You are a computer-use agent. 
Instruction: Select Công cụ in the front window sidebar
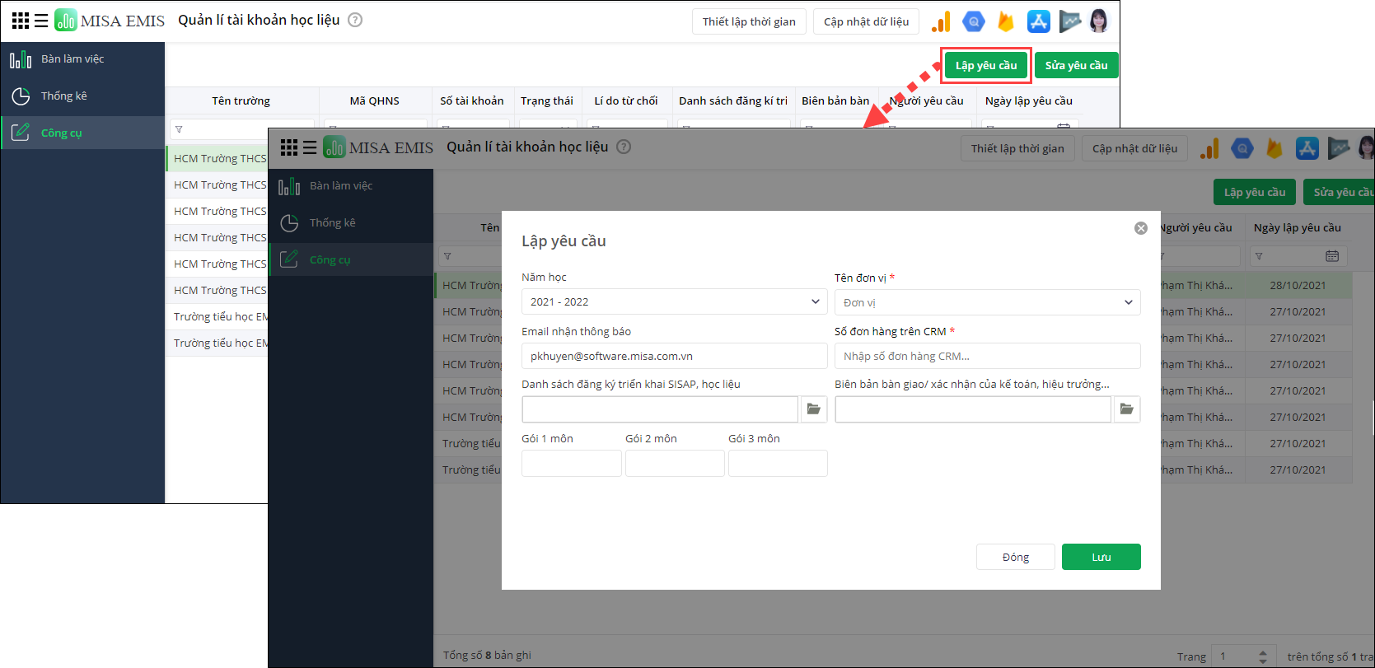click(x=351, y=259)
